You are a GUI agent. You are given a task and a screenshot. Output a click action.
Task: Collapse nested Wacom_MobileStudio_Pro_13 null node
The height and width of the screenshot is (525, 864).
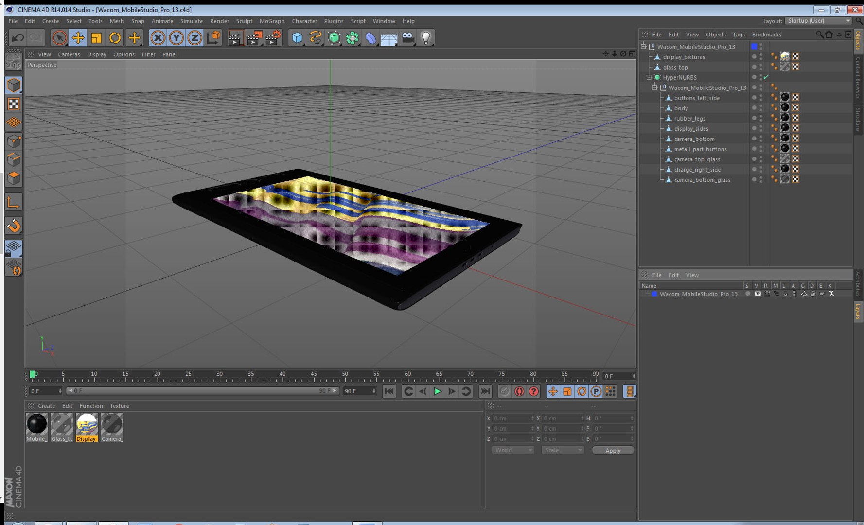(655, 87)
